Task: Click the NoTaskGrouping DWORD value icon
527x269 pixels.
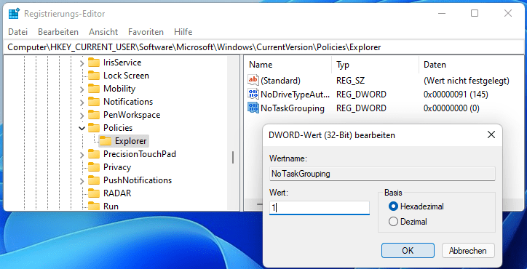Action: [x=253, y=108]
